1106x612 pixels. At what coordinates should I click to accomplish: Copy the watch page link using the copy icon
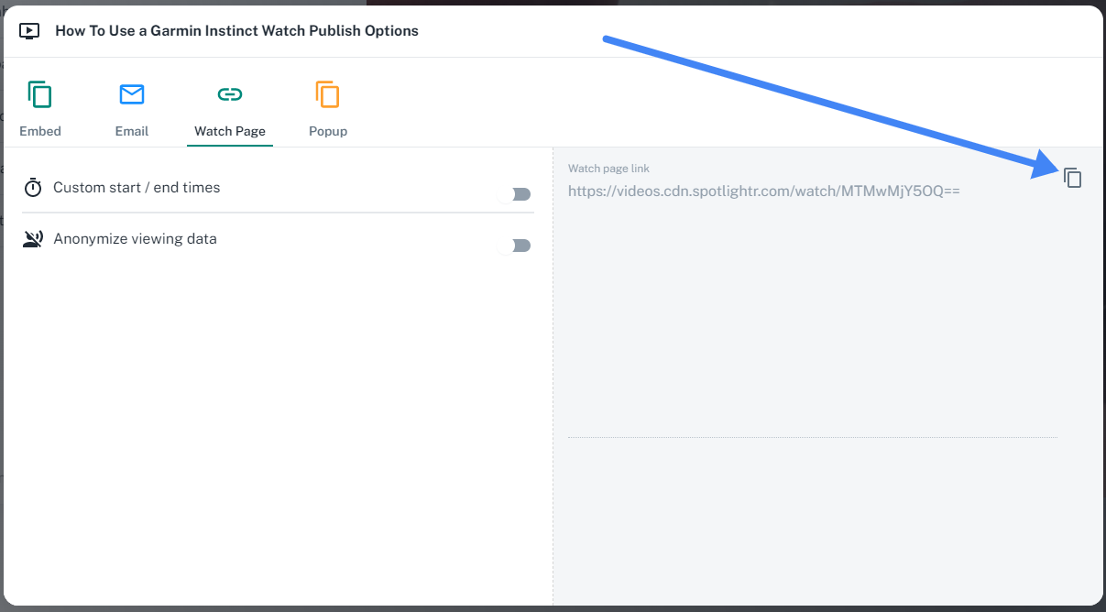point(1072,179)
